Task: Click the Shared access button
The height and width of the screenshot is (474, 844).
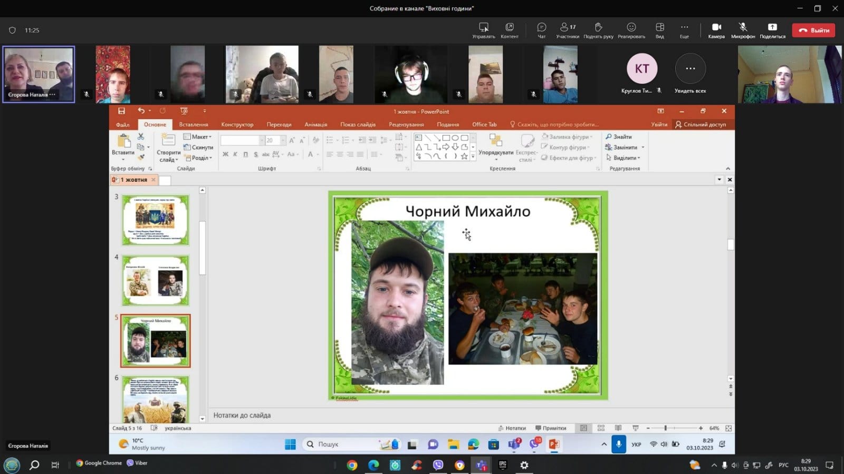Action: (x=701, y=125)
